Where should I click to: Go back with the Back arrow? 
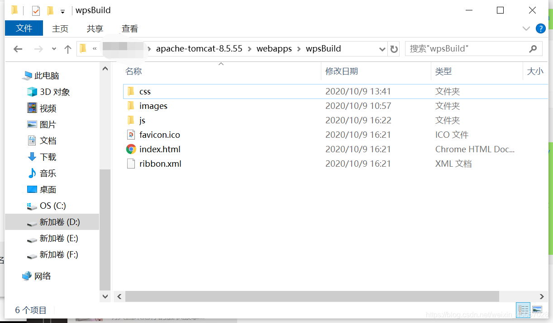pyautogui.click(x=18, y=49)
